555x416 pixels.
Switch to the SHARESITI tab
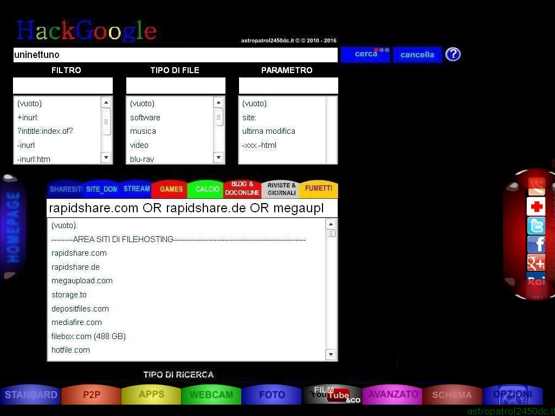(66, 189)
